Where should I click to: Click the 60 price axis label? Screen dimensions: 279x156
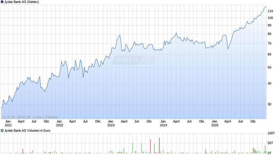270,55
